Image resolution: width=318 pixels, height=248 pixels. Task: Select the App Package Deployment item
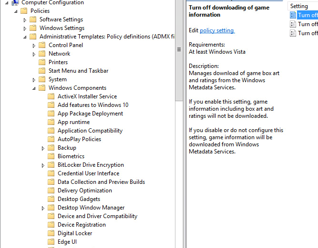(x=90, y=114)
